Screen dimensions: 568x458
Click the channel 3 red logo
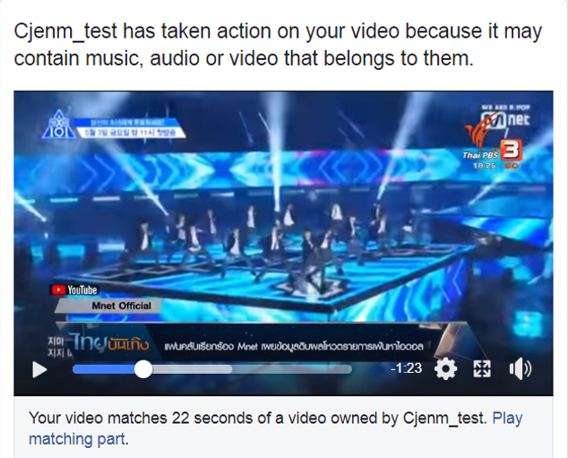coord(511,150)
